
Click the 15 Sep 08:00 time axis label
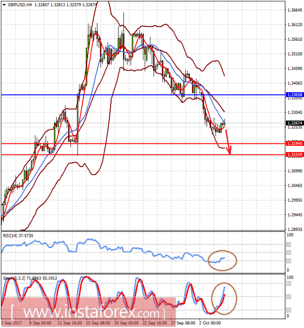[98, 323]
